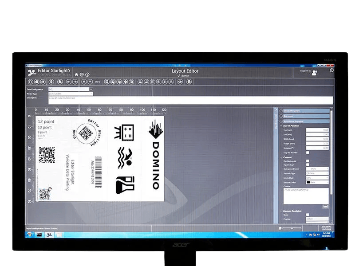Click the document icon after the eye

coord(189,82)
